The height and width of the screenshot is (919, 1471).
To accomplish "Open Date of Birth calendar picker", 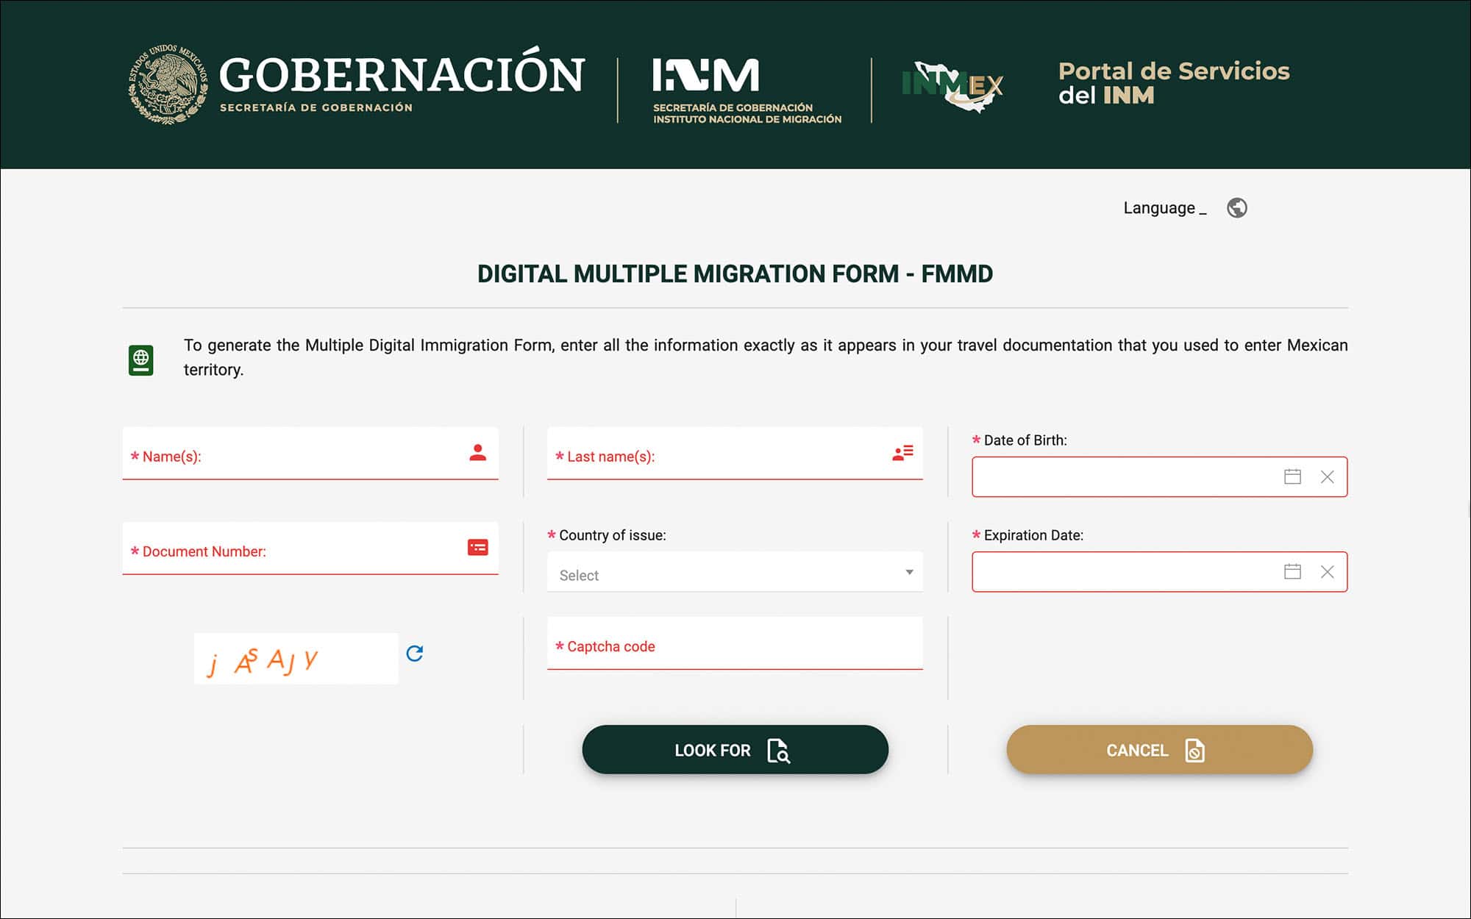I will pos(1292,477).
